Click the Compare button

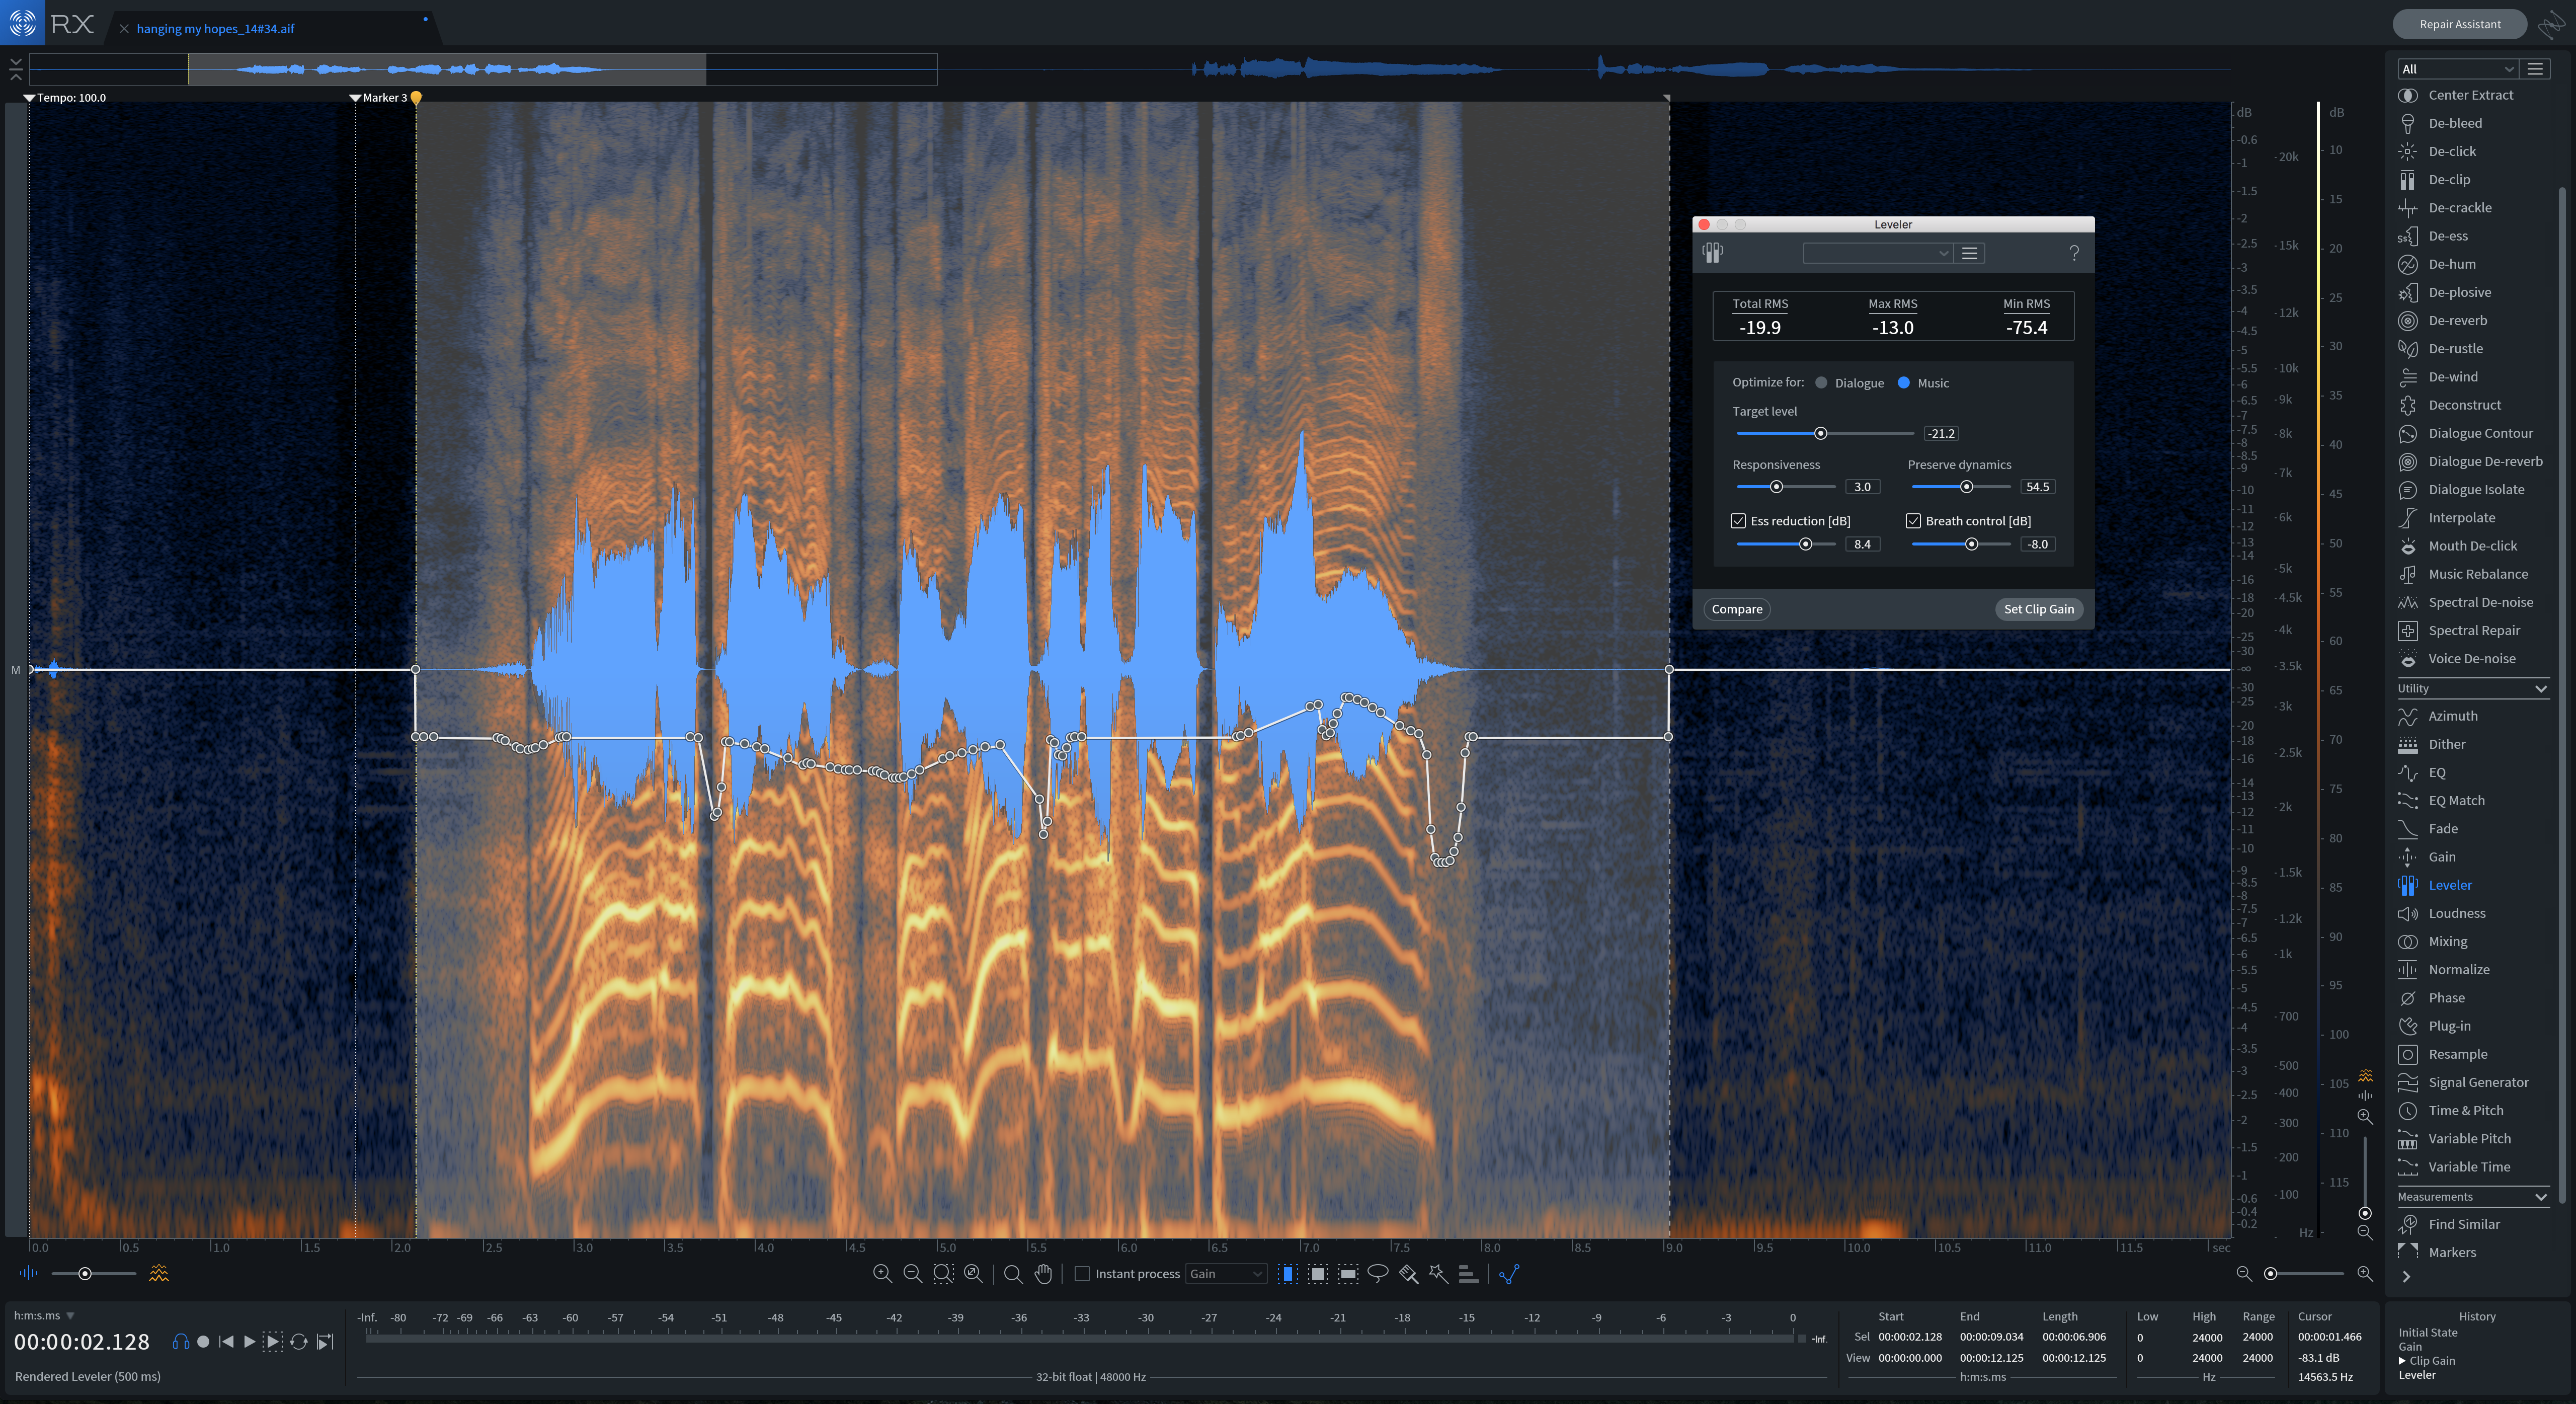pyautogui.click(x=1737, y=609)
